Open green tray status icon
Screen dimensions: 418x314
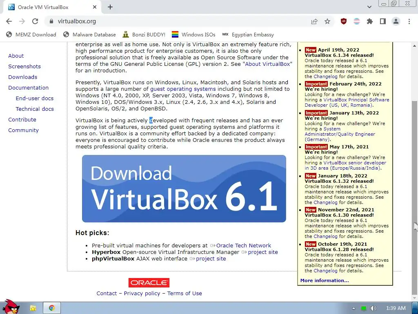click(x=364, y=308)
